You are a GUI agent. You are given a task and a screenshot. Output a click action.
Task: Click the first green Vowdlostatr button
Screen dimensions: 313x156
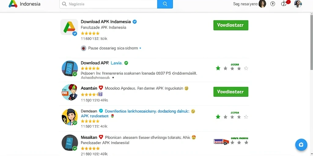tap(231, 25)
